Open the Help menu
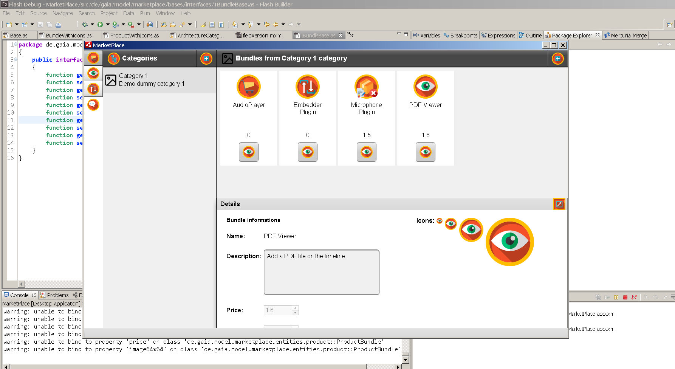This screenshot has width=675, height=369. (186, 13)
